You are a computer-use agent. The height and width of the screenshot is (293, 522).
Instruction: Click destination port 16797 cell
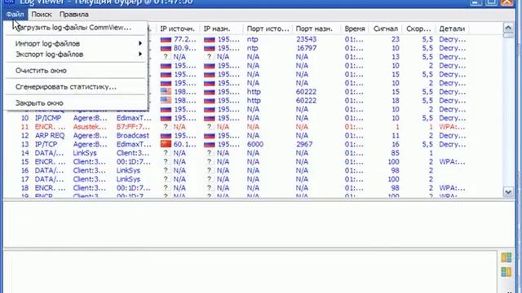[x=307, y=48]
